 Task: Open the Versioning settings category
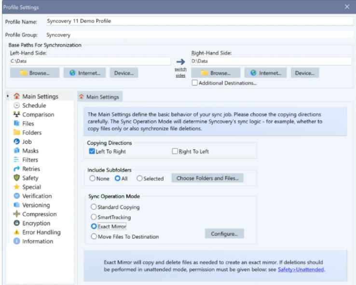point(36,205)
